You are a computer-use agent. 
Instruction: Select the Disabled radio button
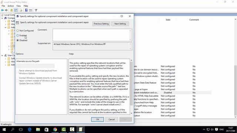click(x=18, y=40)
